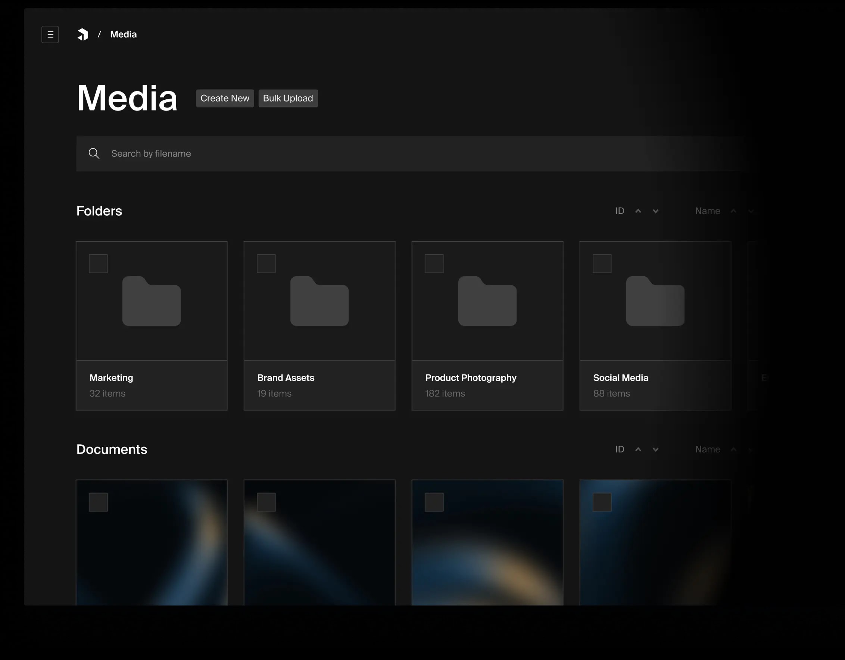The image size is (845, 660).
Task: Click the Marketing folder name
Action: click(111, 377)
